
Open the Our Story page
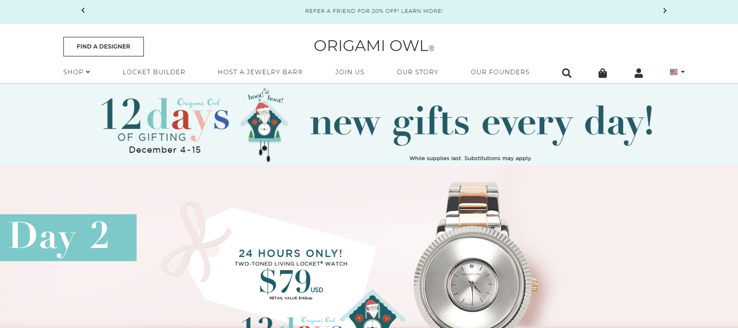coord(418,72)
